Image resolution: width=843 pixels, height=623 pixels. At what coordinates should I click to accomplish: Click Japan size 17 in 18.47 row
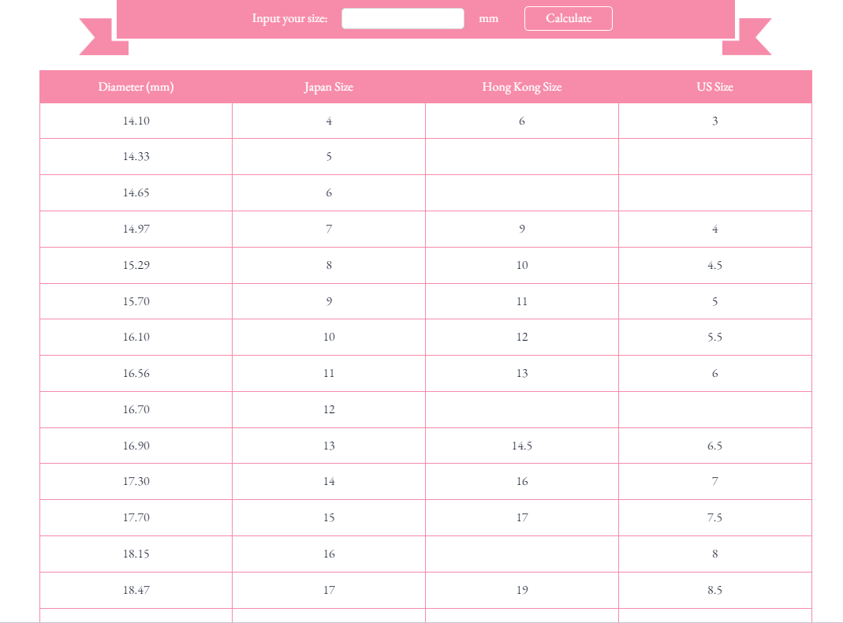(329, 590)
